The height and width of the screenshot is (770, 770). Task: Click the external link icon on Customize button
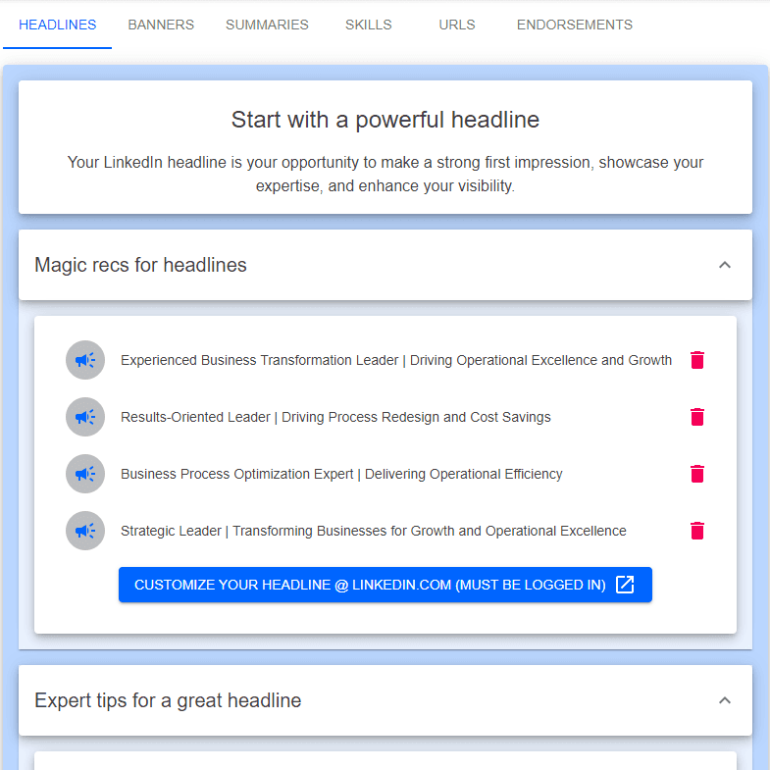tap(625, 585)
